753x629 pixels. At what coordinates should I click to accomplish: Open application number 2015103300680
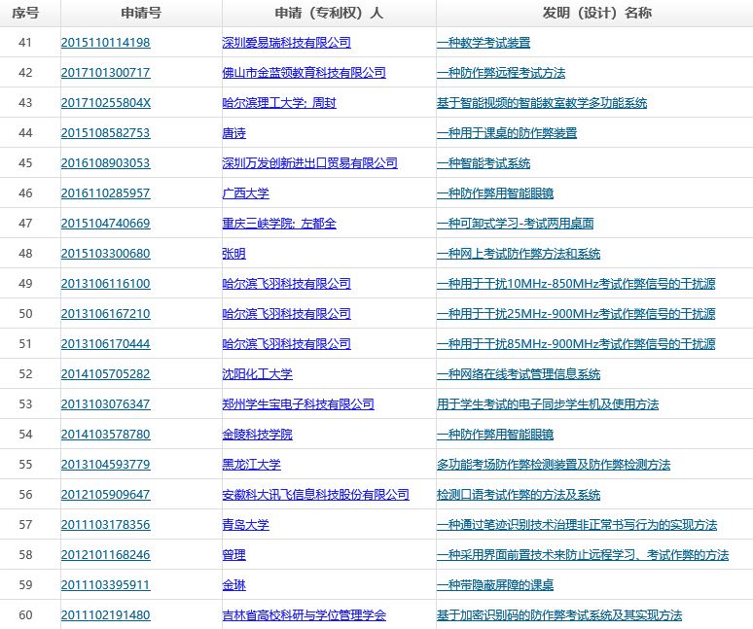tap(106, 254)
